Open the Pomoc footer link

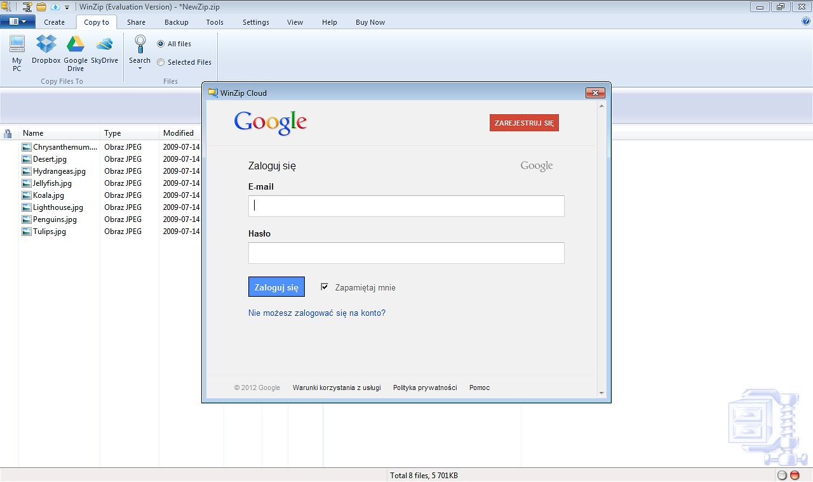click(480, 388)
